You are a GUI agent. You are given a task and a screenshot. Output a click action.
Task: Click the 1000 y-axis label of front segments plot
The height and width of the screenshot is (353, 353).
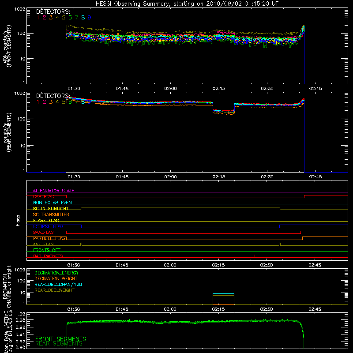20,9
